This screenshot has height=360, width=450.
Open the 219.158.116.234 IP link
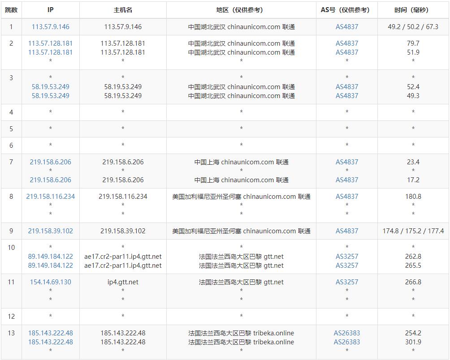point(51,197)
